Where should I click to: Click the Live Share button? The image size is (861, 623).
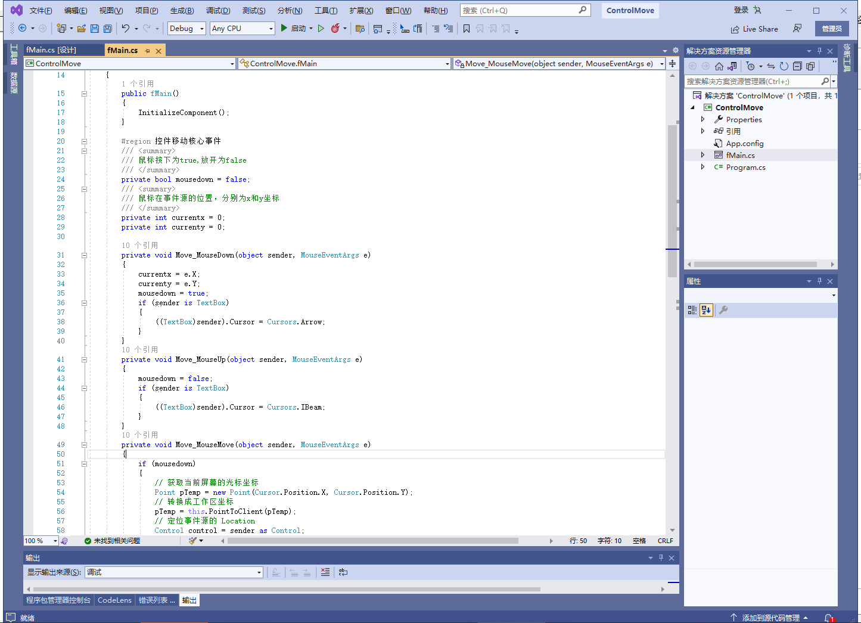754,29
